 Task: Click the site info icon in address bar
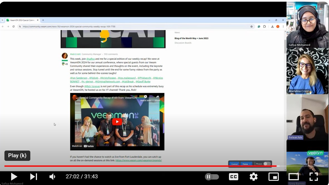20,27
